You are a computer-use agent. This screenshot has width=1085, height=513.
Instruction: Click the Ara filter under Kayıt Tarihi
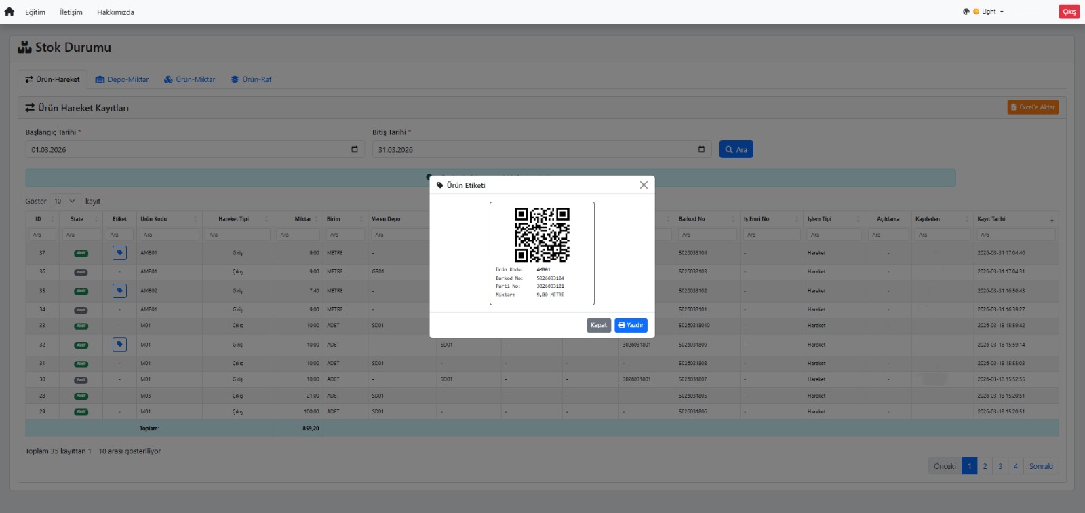tap(1016, 235)
